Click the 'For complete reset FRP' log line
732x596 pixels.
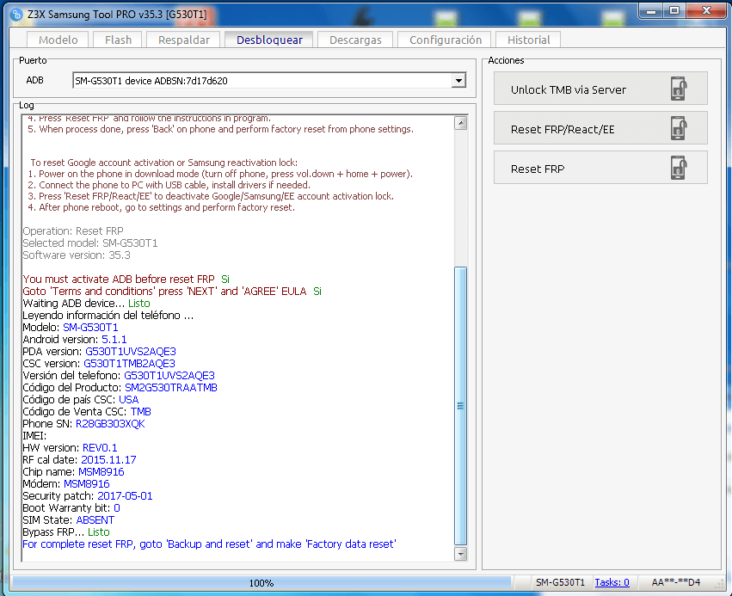click(x=209, y=544)
